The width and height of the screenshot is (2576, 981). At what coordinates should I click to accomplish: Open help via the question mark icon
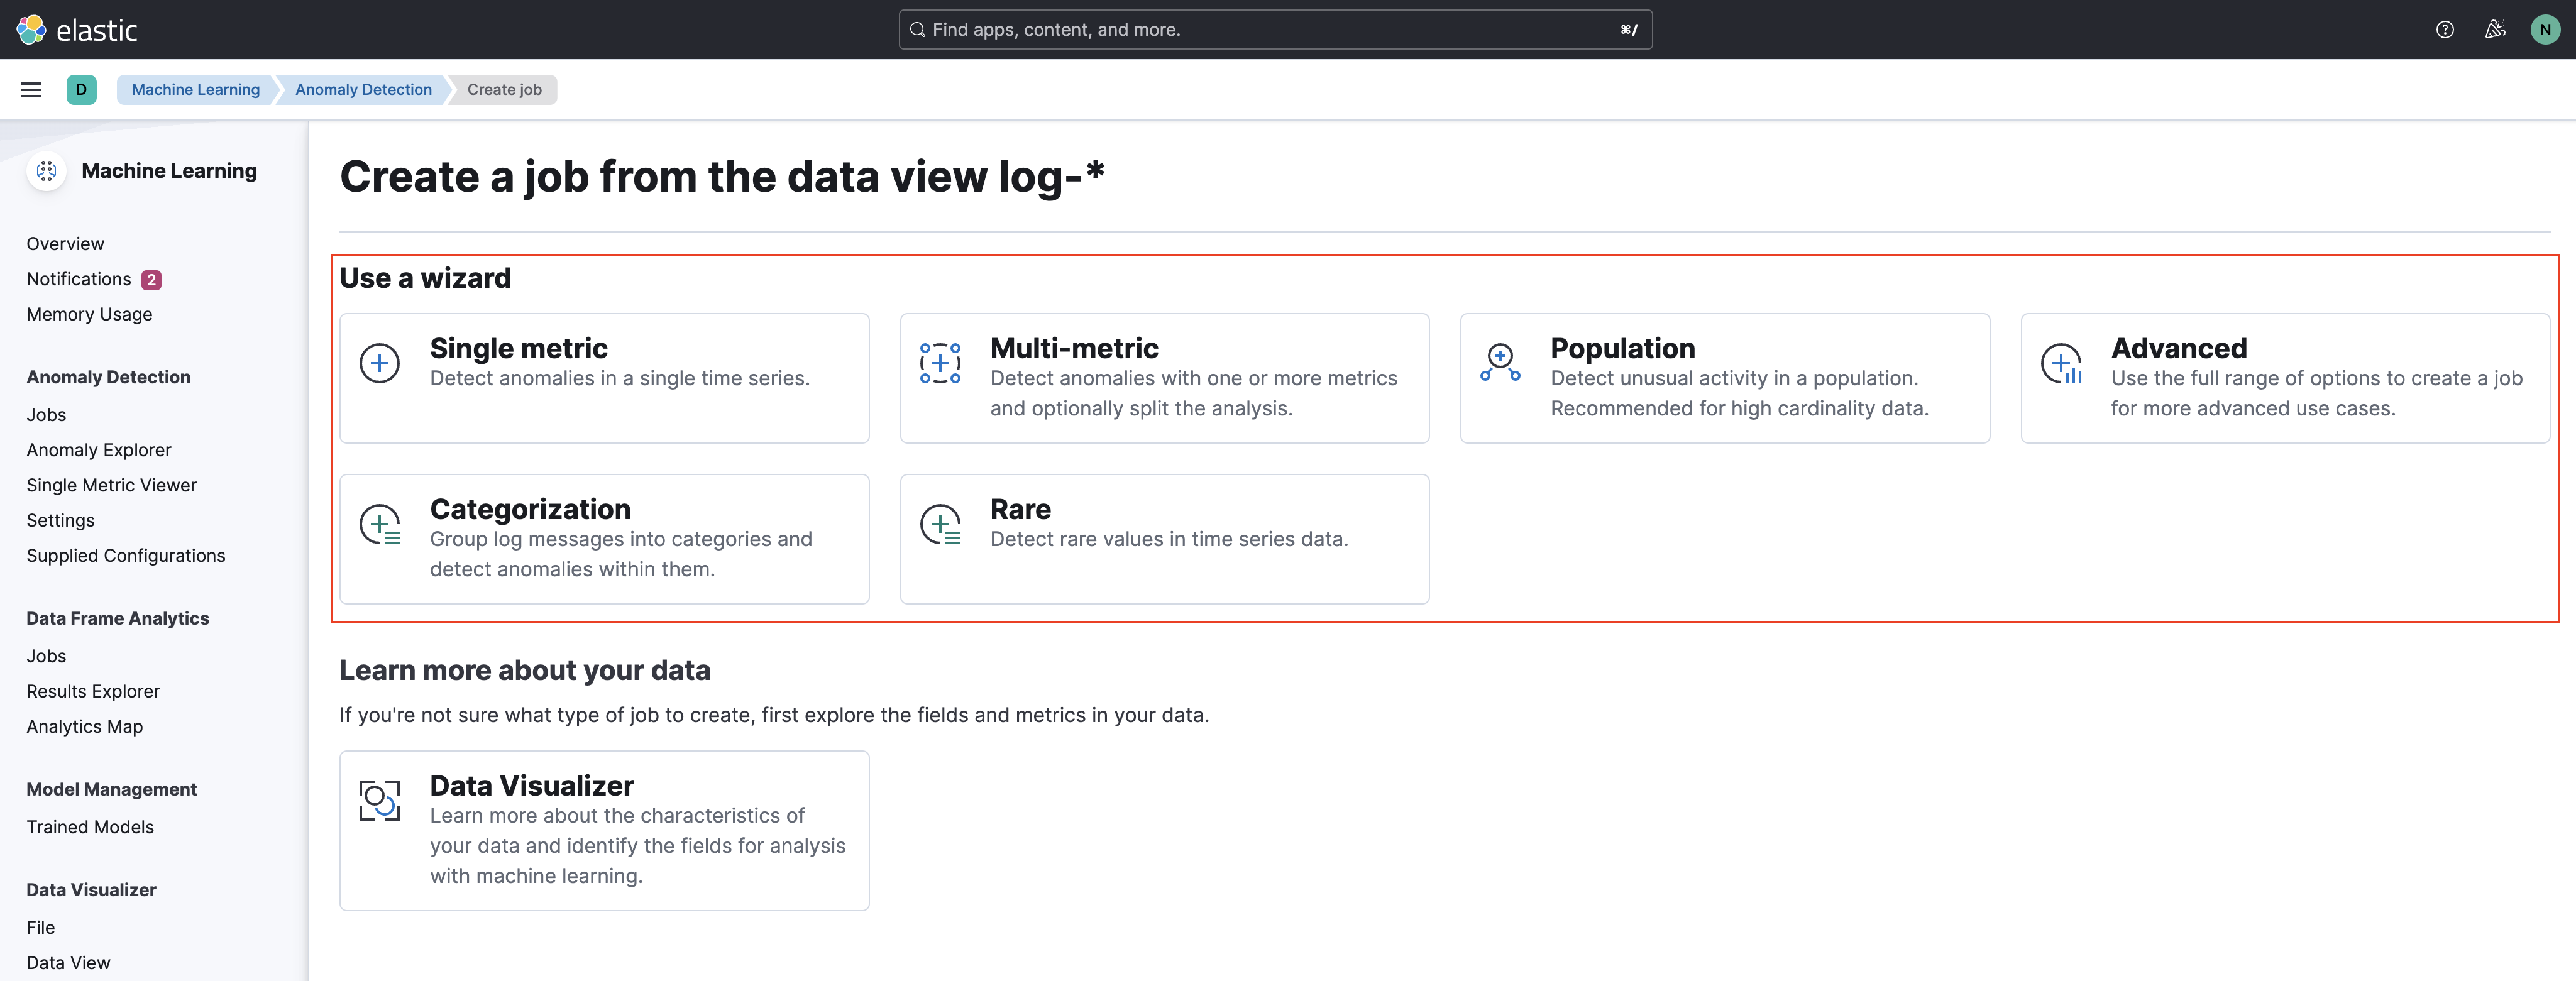click(x=2445, y=29)
